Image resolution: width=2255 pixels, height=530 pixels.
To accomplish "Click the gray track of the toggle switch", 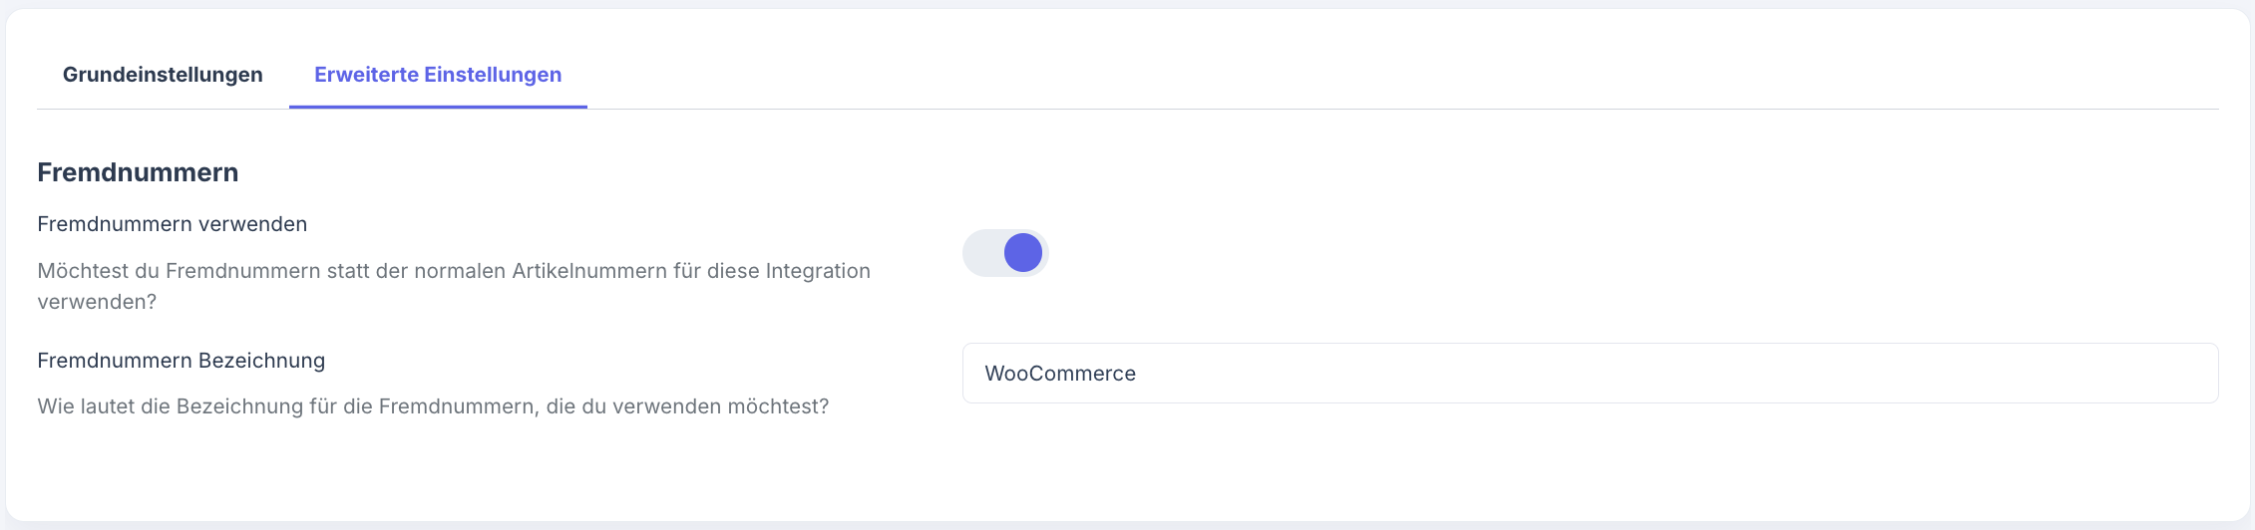I will 980,253.
